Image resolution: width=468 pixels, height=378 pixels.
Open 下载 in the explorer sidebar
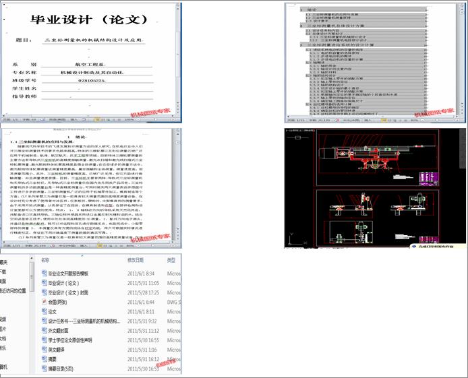[x=3, y=272]
